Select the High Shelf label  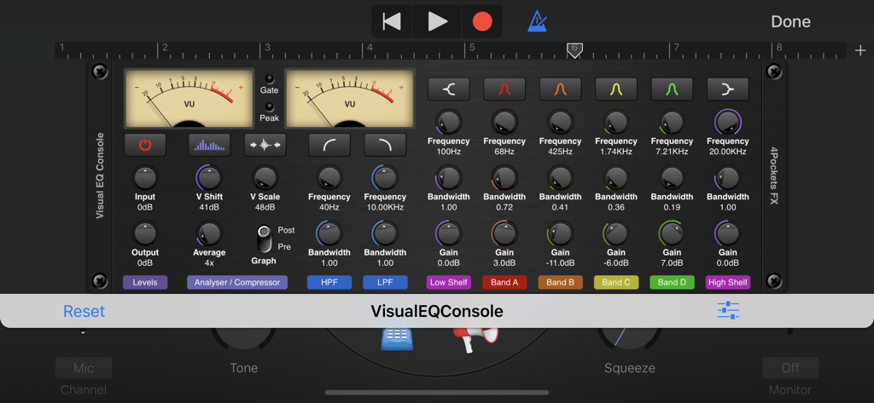pos(728,282)
